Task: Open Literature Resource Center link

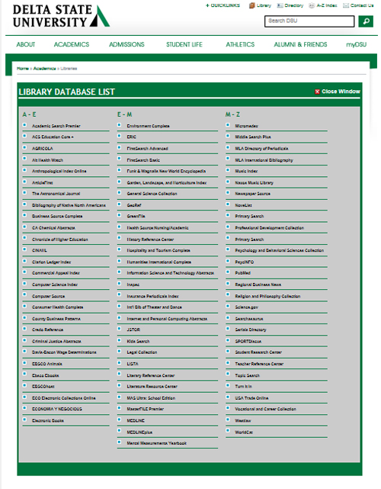Action: (152, 387)
